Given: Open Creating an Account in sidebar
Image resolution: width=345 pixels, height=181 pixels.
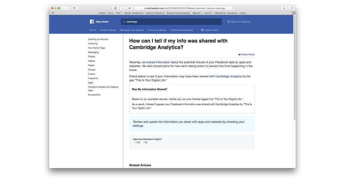Looking at the screenshot, I should pos(98,39).
